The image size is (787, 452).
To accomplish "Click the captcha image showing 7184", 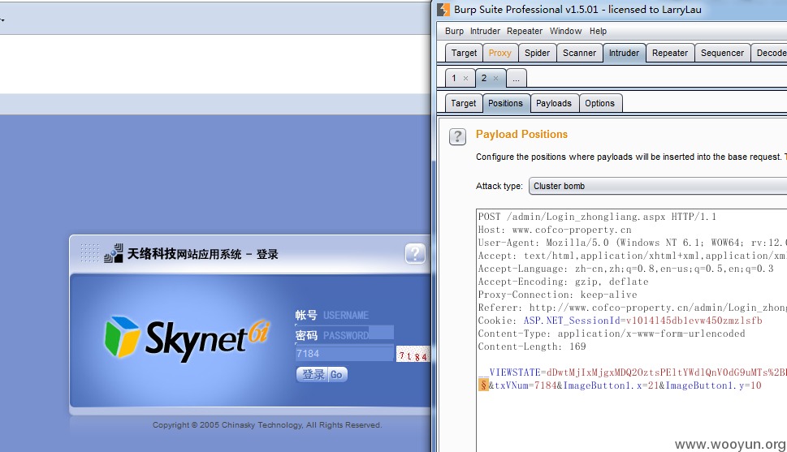I will [413, 355].
